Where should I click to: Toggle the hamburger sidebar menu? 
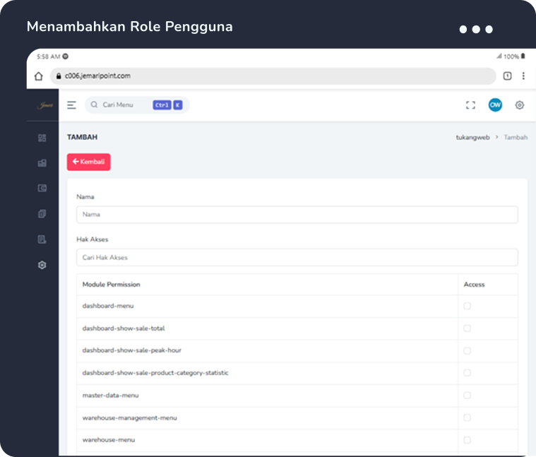[x=71, y=105]
